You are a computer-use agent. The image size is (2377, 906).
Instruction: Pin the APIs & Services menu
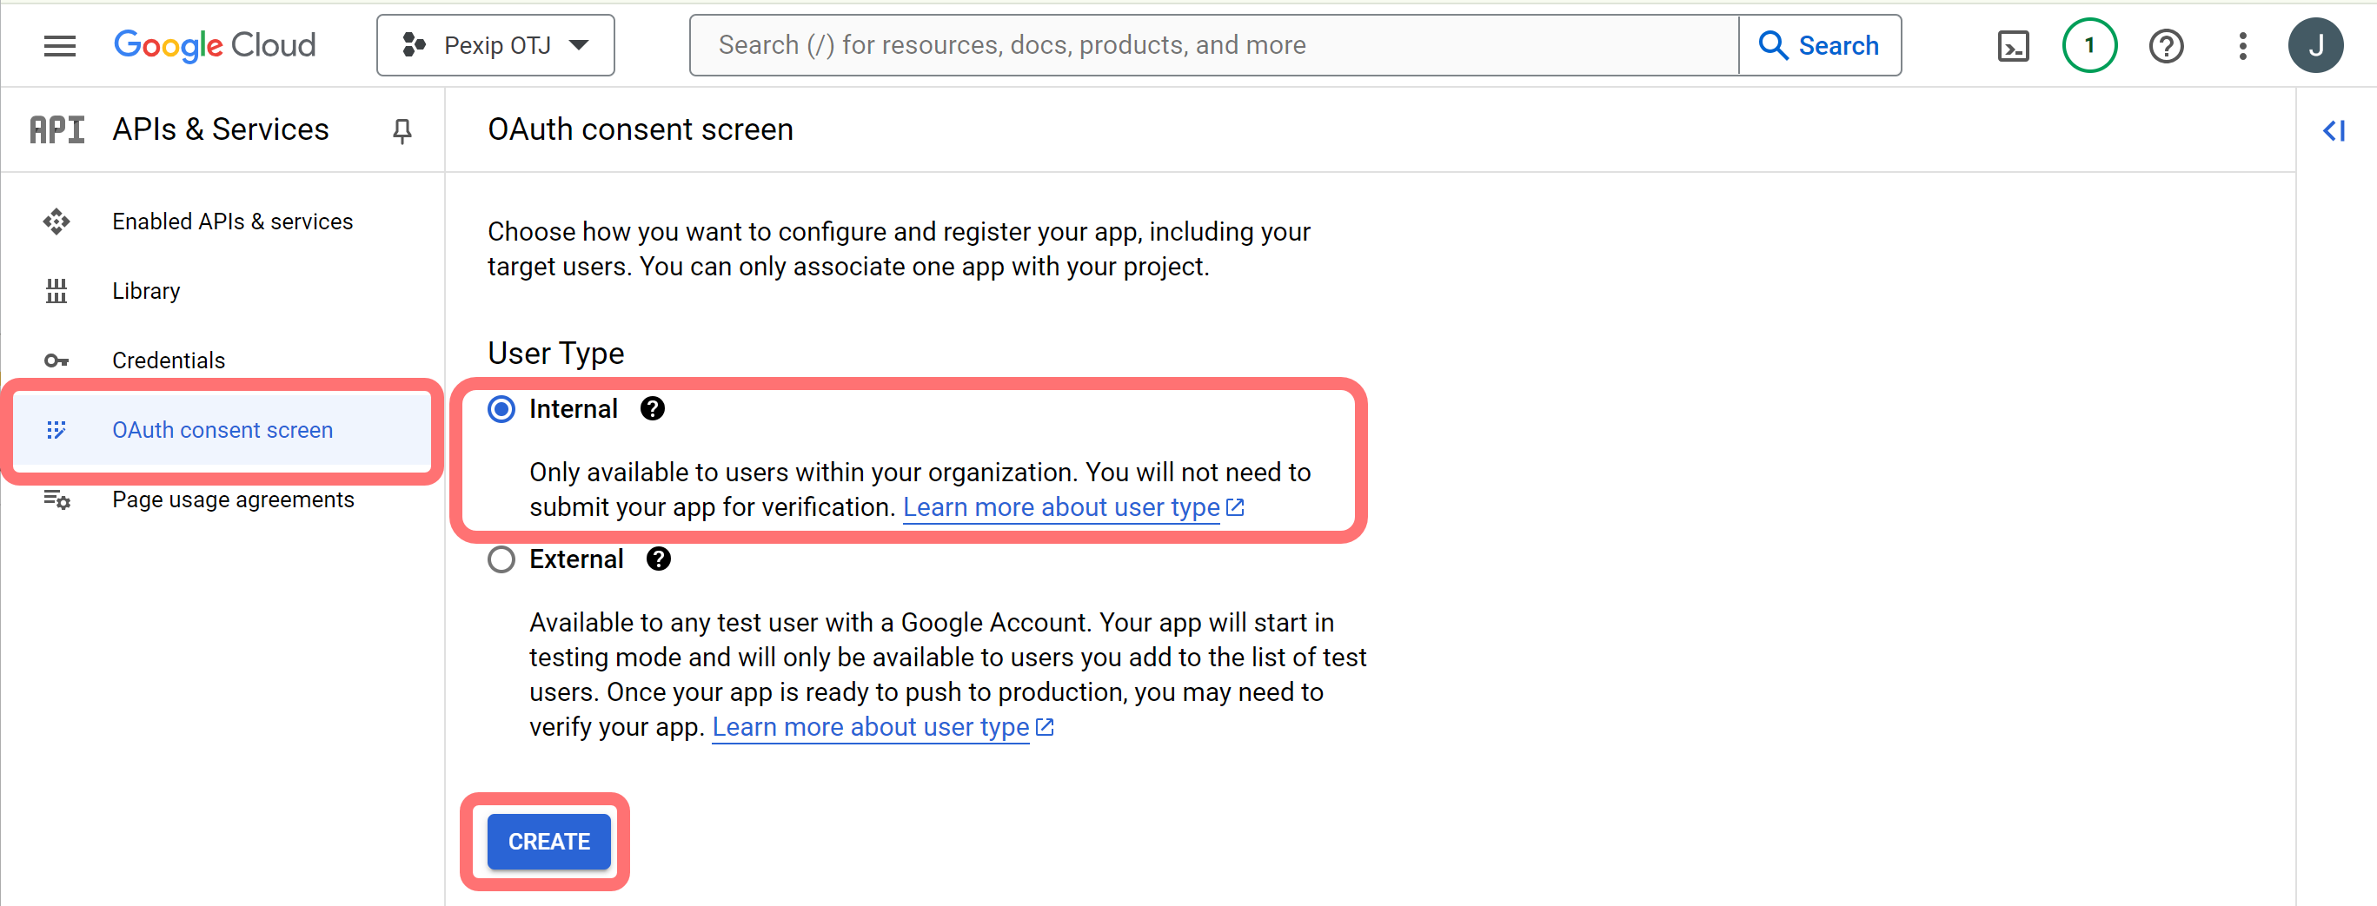pyautogui.click(x=402, y=130)
